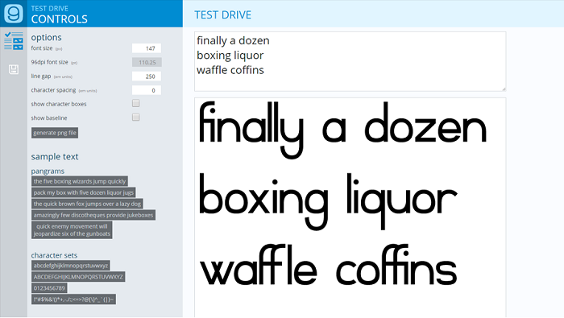Click generate png file button

(x=55, y=133)
